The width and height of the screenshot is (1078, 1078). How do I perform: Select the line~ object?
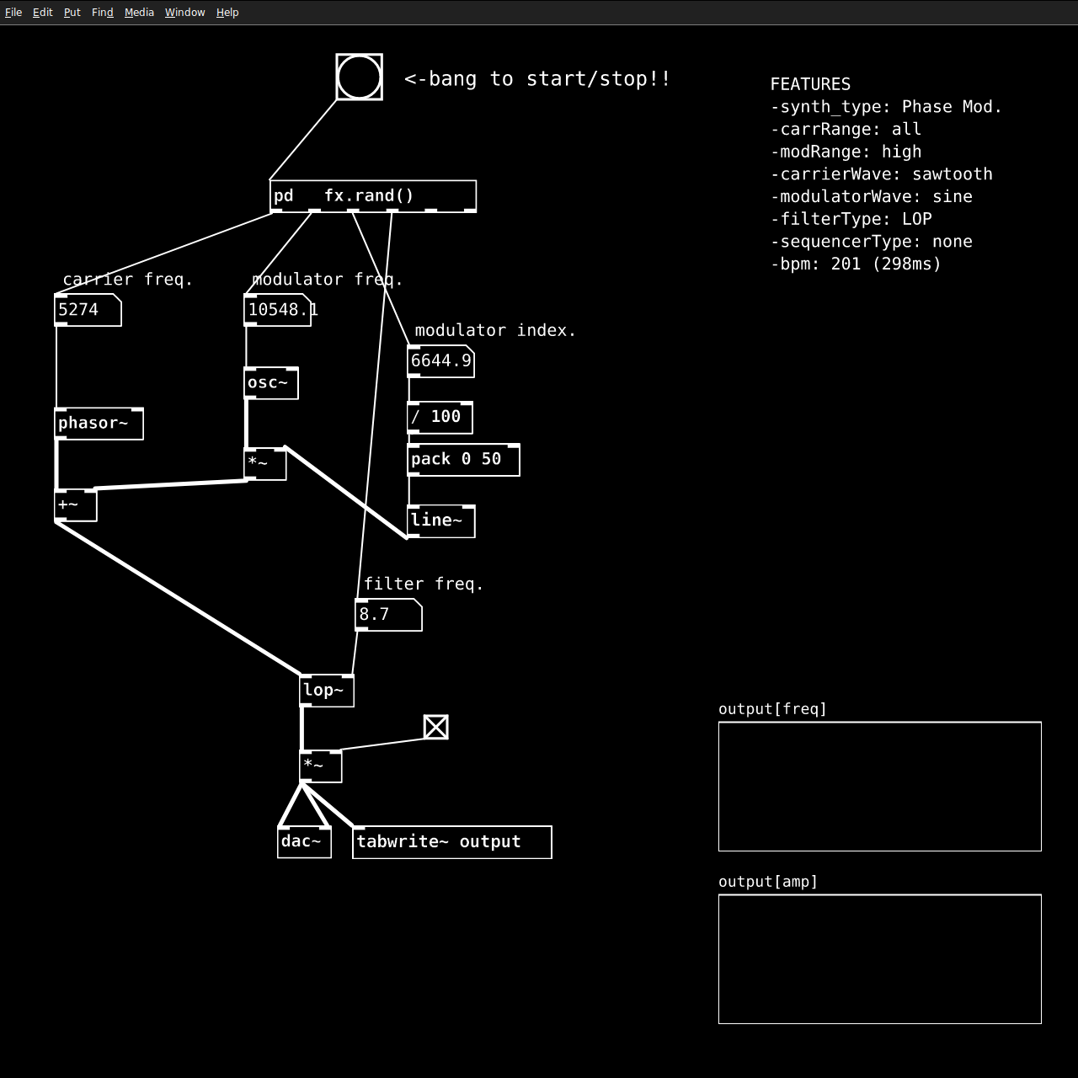click(441, 521)
